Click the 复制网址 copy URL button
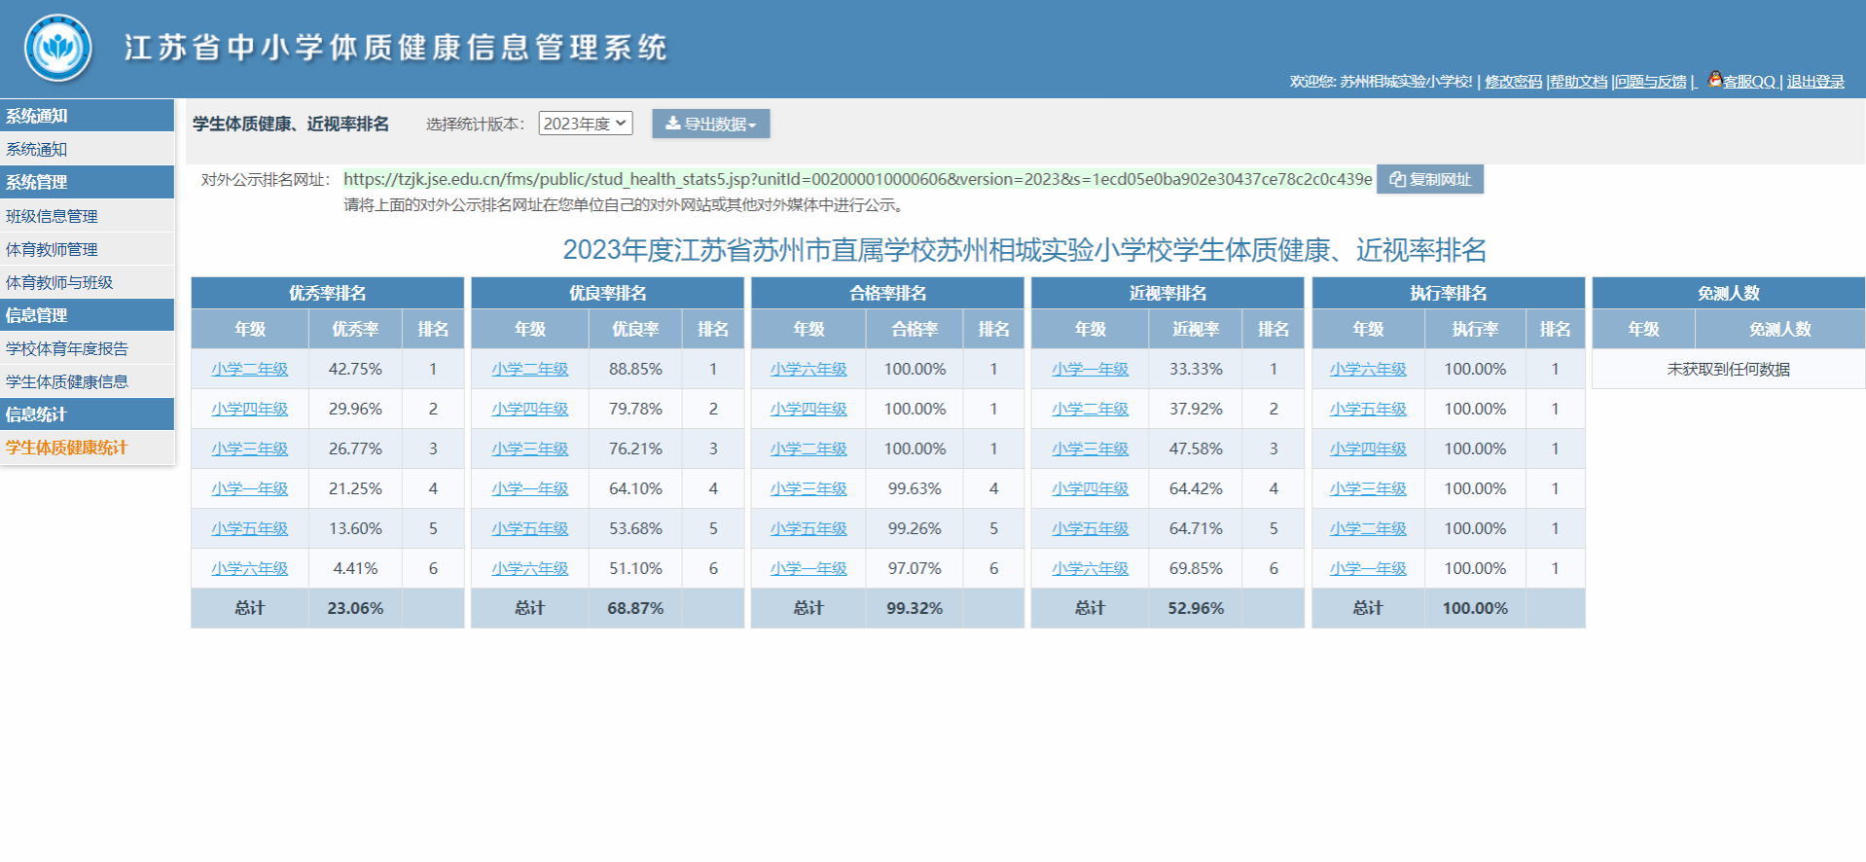The width and height of the screenshot is (1866, 862). (x=1429, y=179)
